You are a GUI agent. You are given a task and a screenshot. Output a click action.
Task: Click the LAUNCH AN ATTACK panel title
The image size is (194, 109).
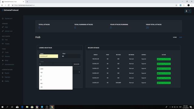coord(45,48)
